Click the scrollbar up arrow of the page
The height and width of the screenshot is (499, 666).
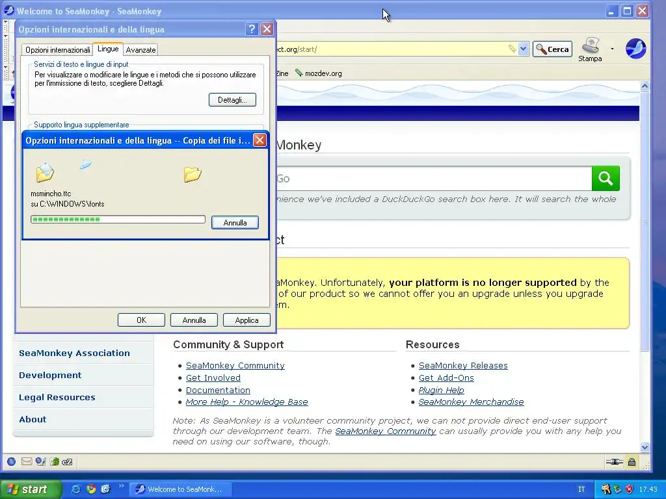pyautogui.click(x=645, y=86)
